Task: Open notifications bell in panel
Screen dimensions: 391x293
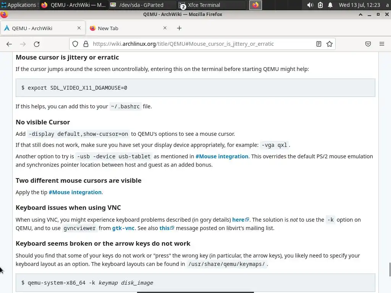Action: pos(330,5)
